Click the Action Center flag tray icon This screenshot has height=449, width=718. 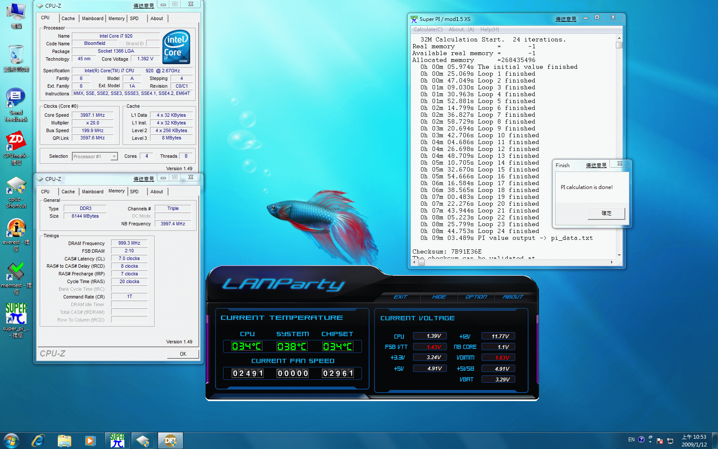(x=660, y=441)
